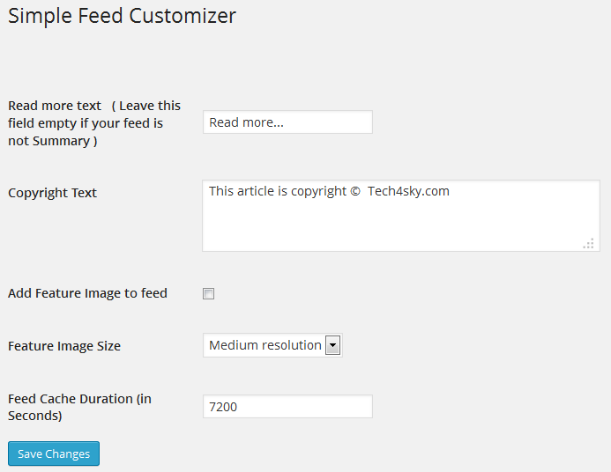
Task: Place cursor on Tech4sky.com in copyright text
Action: (x=408, y=191)
